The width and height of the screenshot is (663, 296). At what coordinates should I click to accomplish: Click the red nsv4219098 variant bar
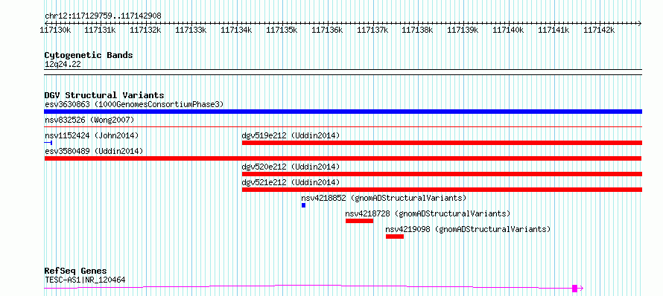pos(395,237)
